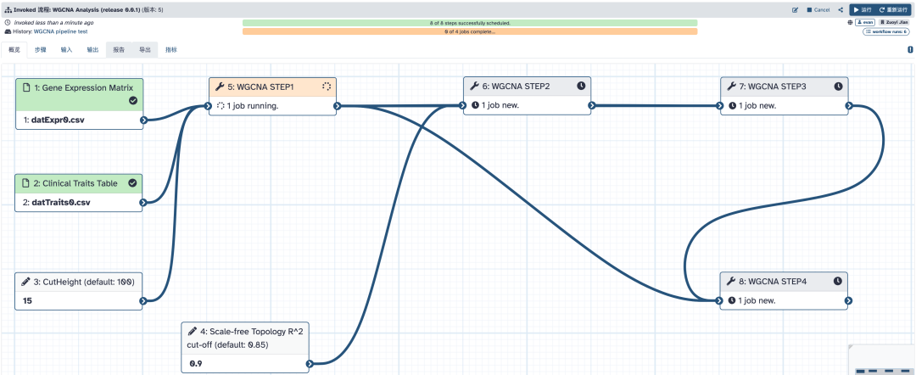Image resolution: width=916 pixels, height=375 pixels.
Task: Click the history drive icon
Action: pos(7,31)
